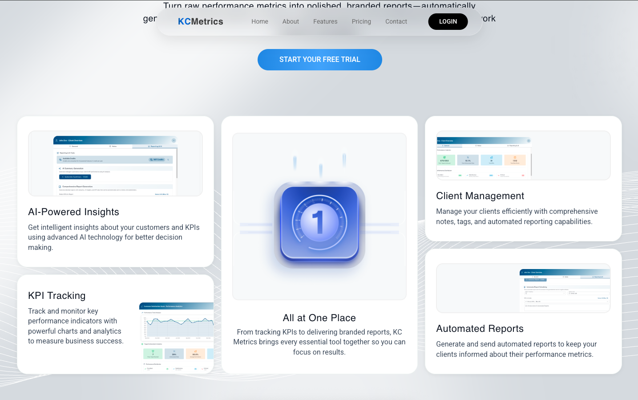Navigate to Features in the navbar
The width and height of the screenshot is (638, 400).
325,21
